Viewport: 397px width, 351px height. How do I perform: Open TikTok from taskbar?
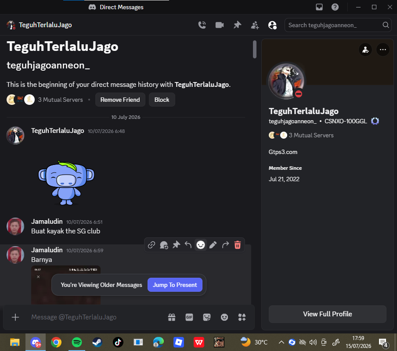(118, 342)
